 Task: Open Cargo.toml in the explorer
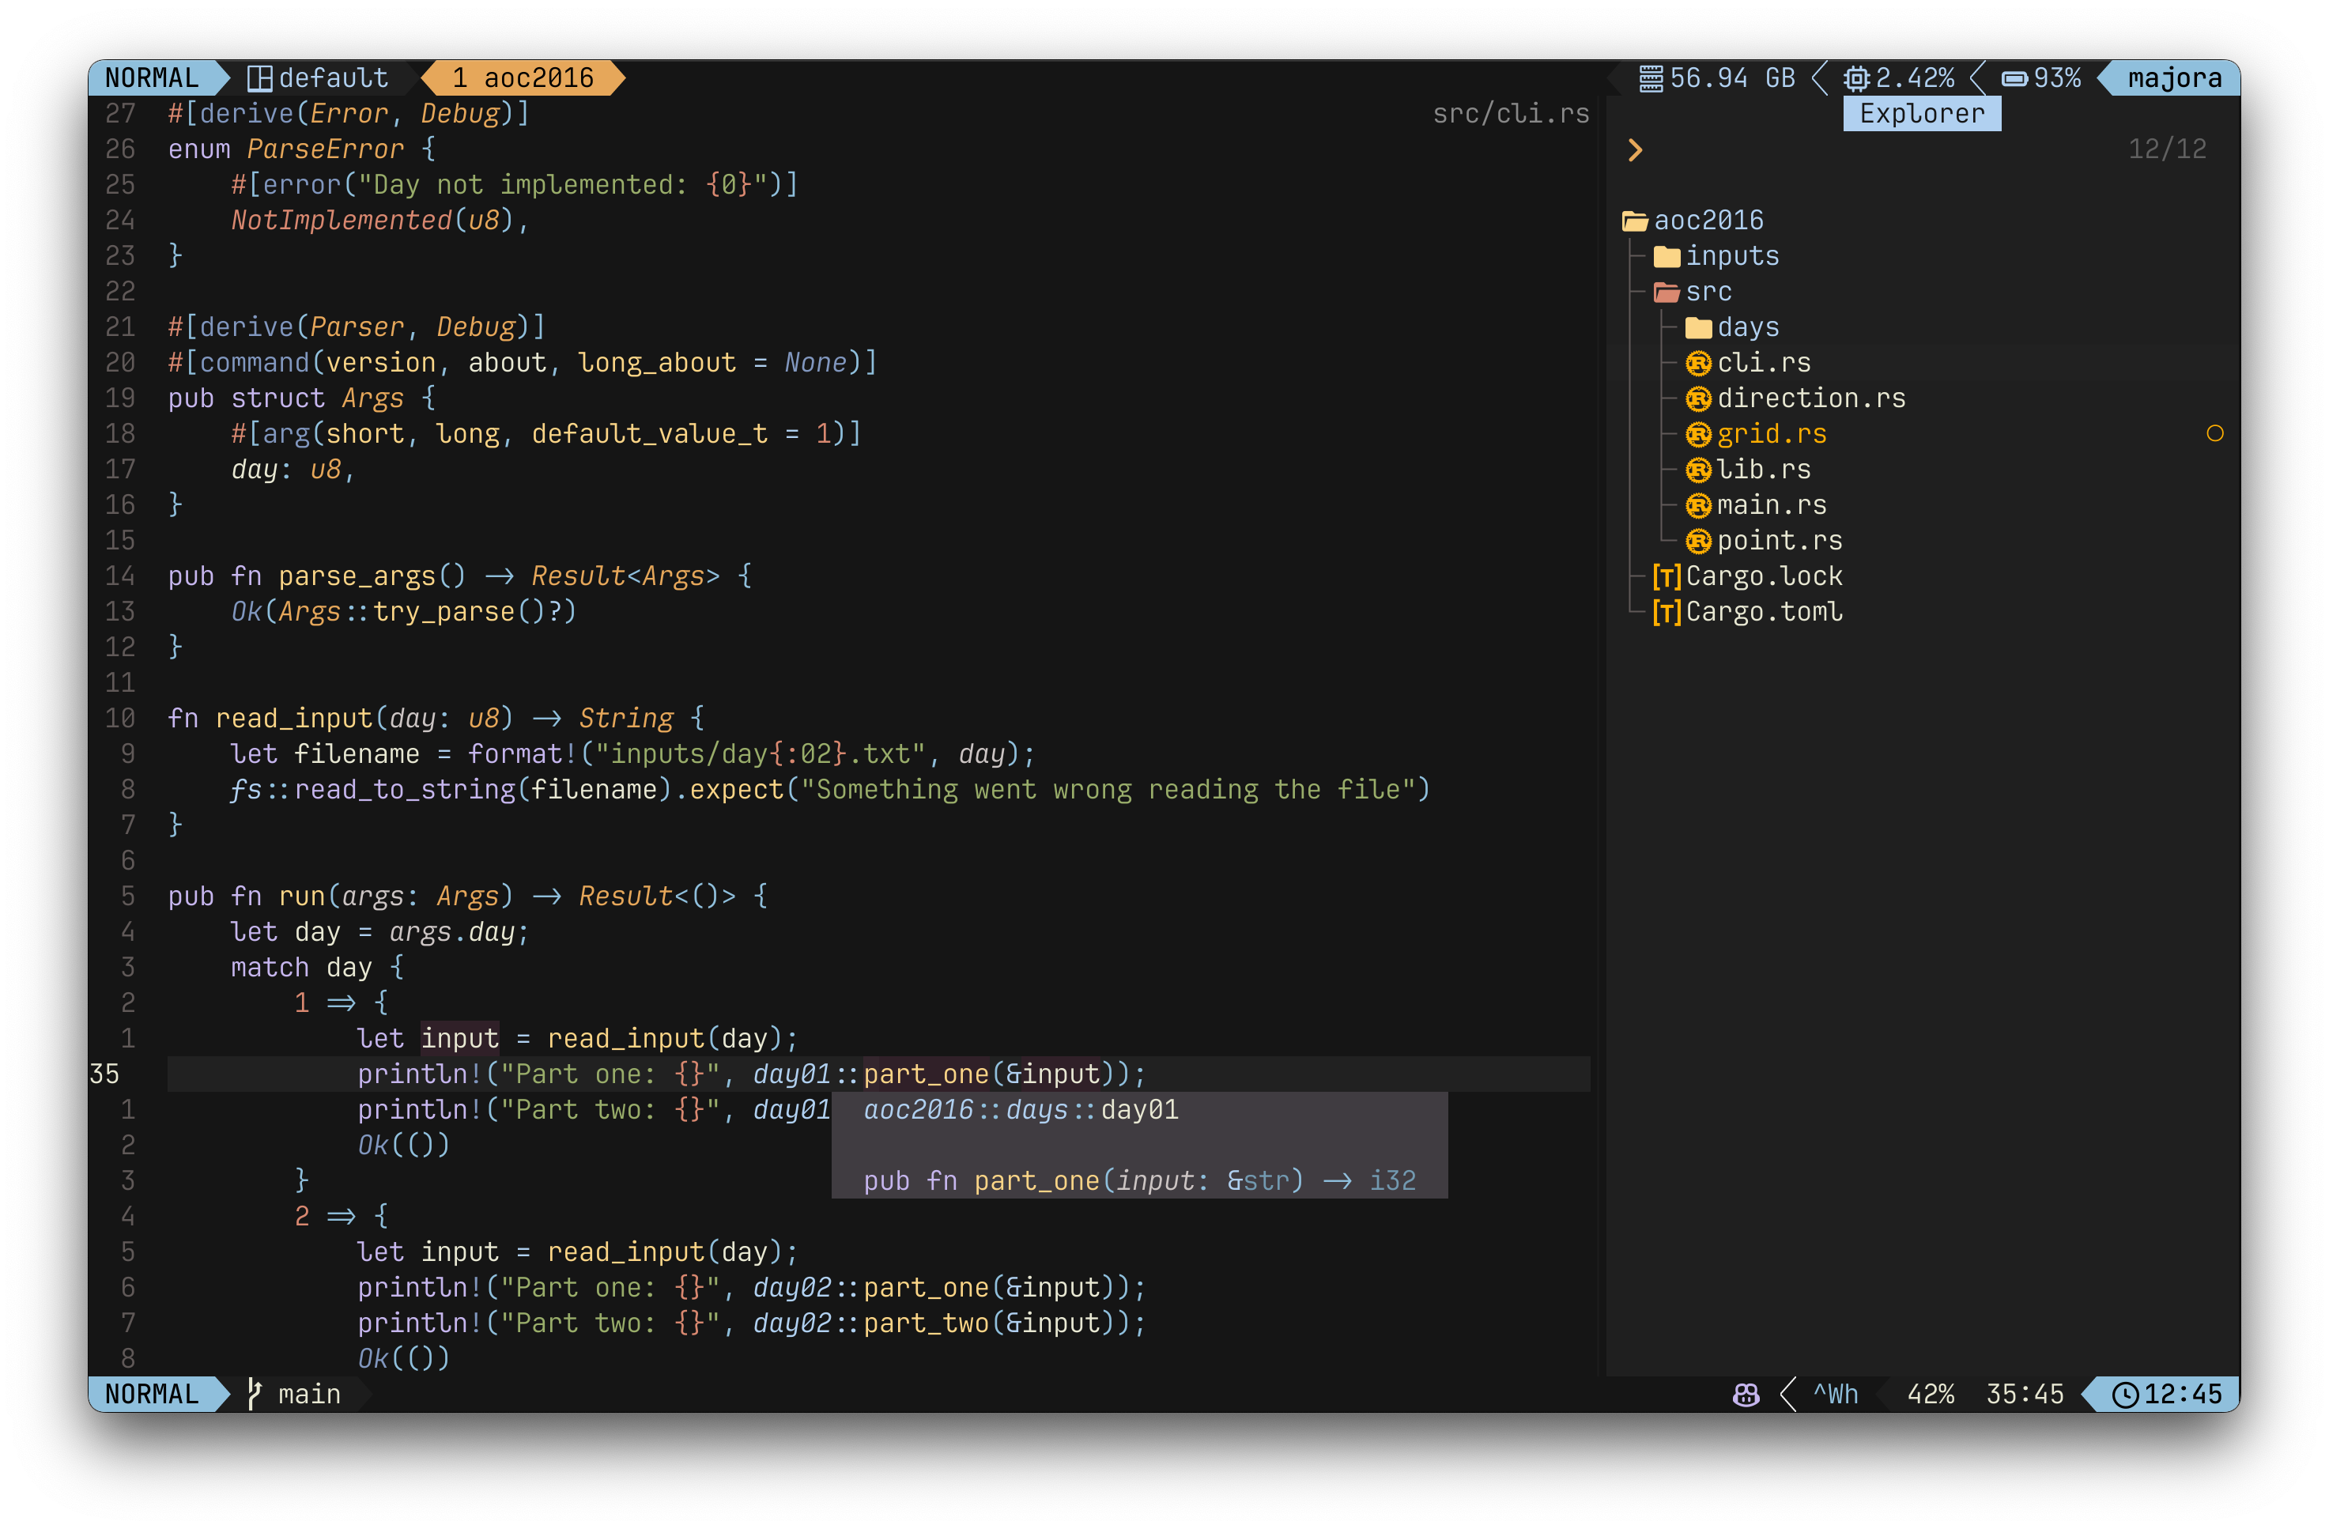[x=1764, y=612]
